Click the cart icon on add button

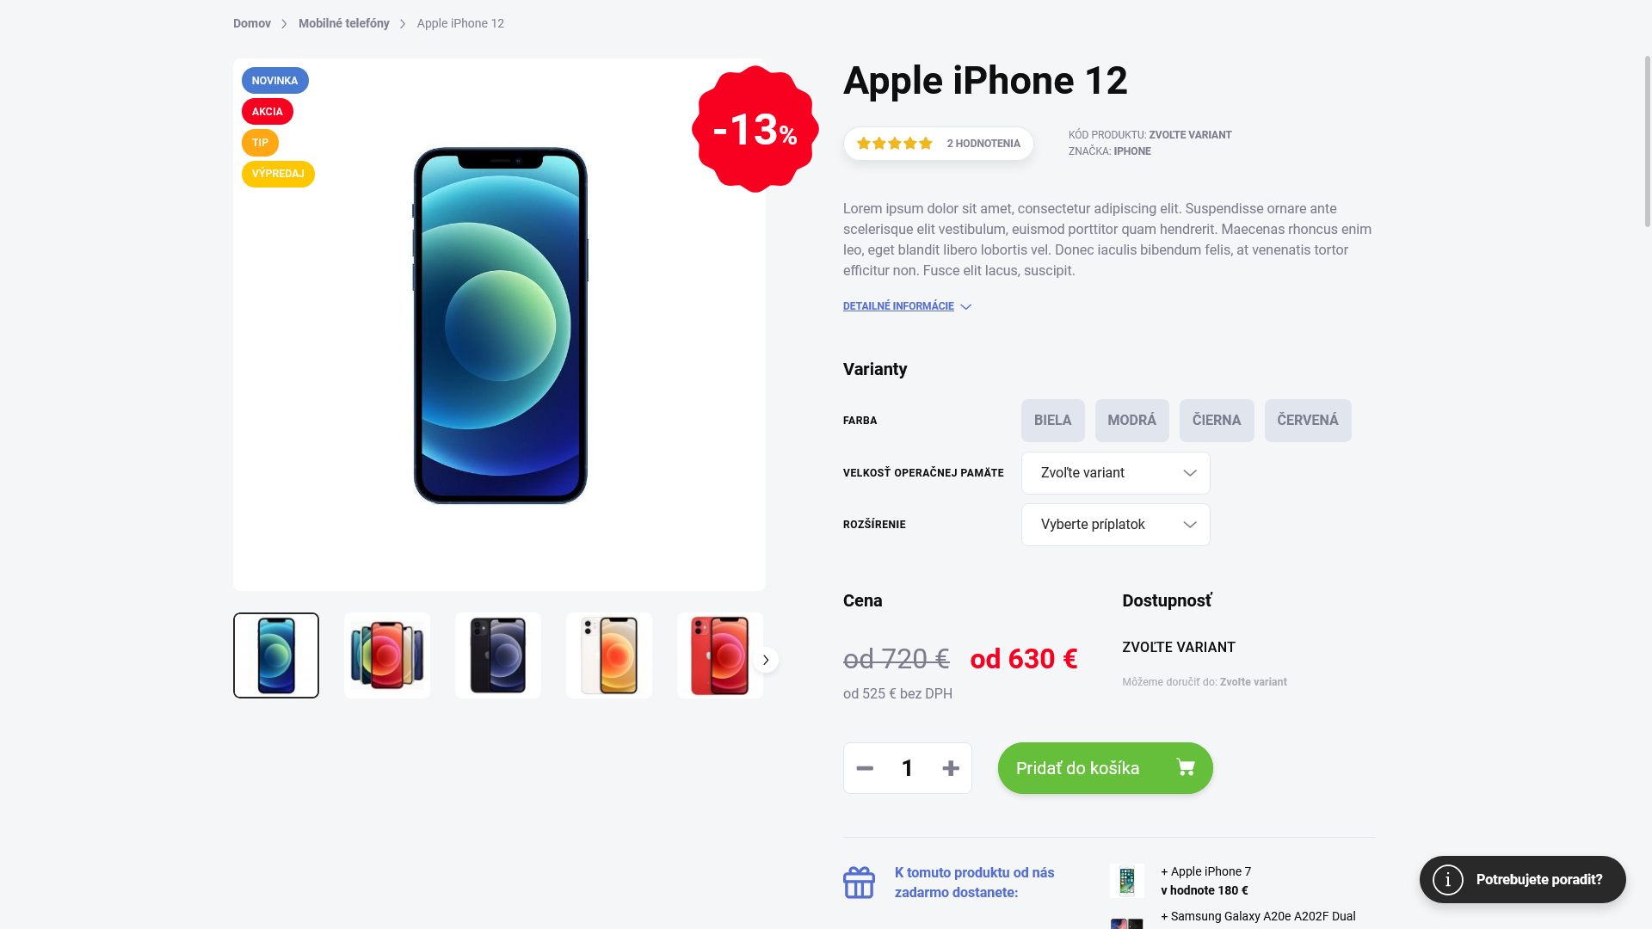(x=1185, y=767)
